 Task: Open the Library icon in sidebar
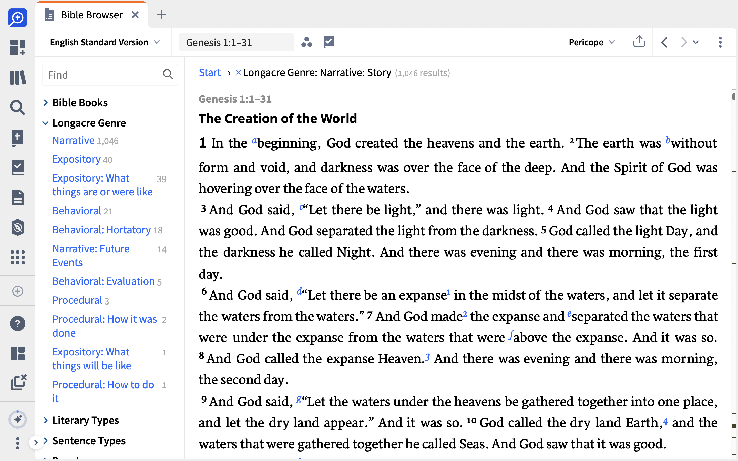point(18,77)
